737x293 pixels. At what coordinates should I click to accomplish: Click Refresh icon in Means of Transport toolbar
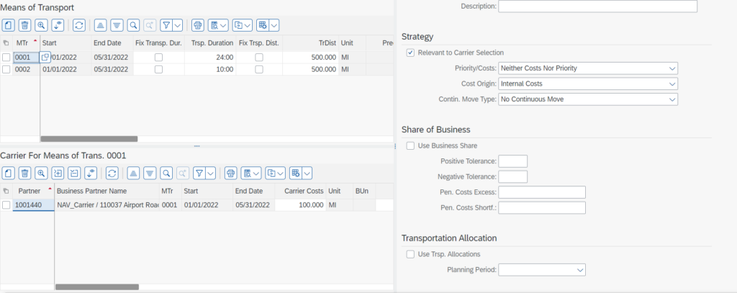(79, 24)
